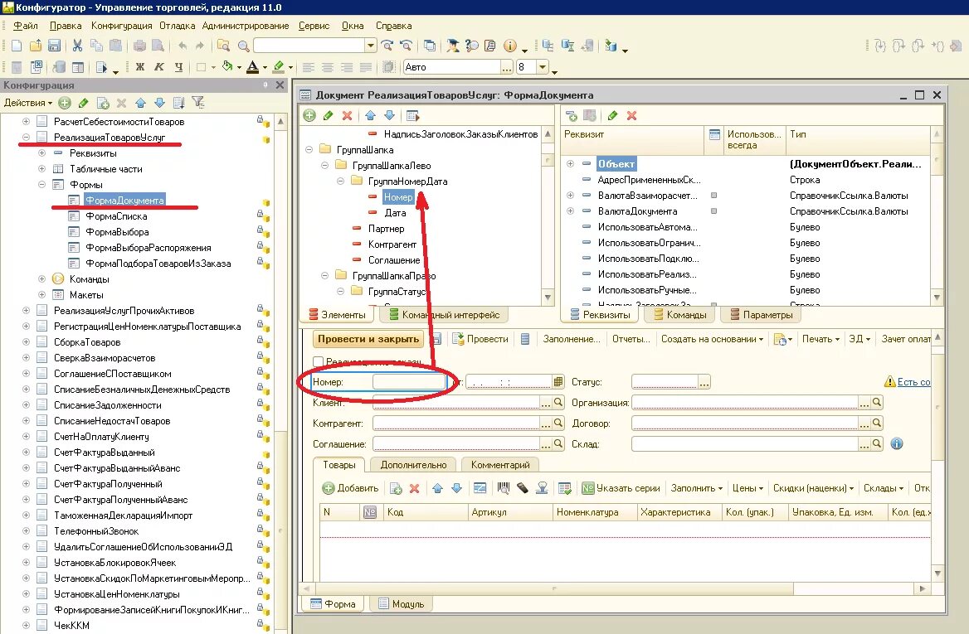The height and width of the screenshot is (634, 969).
Task: Toggle Использовать всегда mark for ВалютаДокумента
Action: pos(713,211)
